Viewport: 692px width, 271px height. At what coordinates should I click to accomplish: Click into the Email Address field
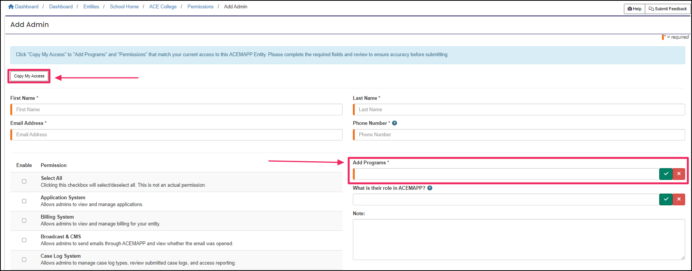coord(176,135)
